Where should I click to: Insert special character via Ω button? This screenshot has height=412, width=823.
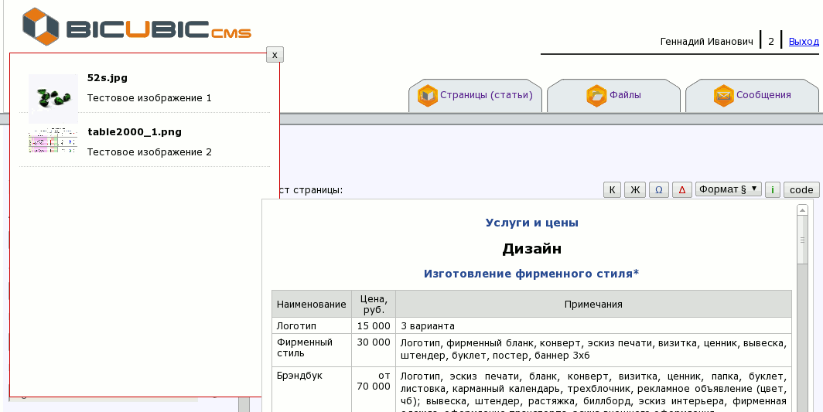point(659,190)
